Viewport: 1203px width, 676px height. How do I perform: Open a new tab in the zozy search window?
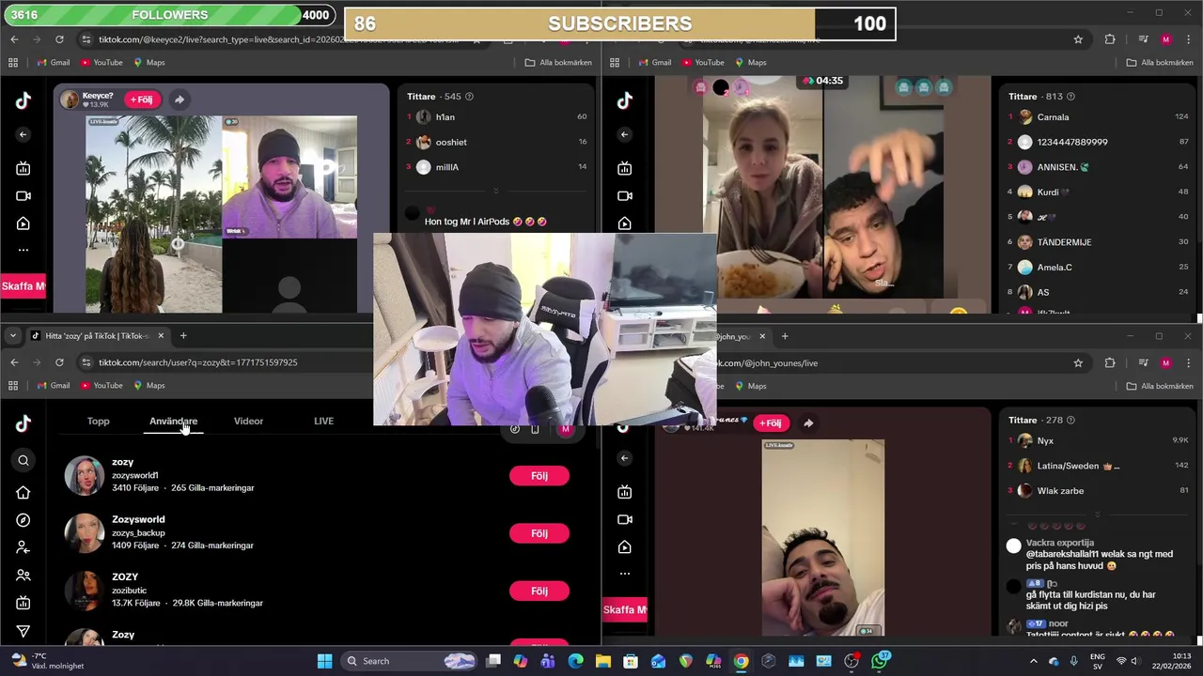[x=183, y=336]
